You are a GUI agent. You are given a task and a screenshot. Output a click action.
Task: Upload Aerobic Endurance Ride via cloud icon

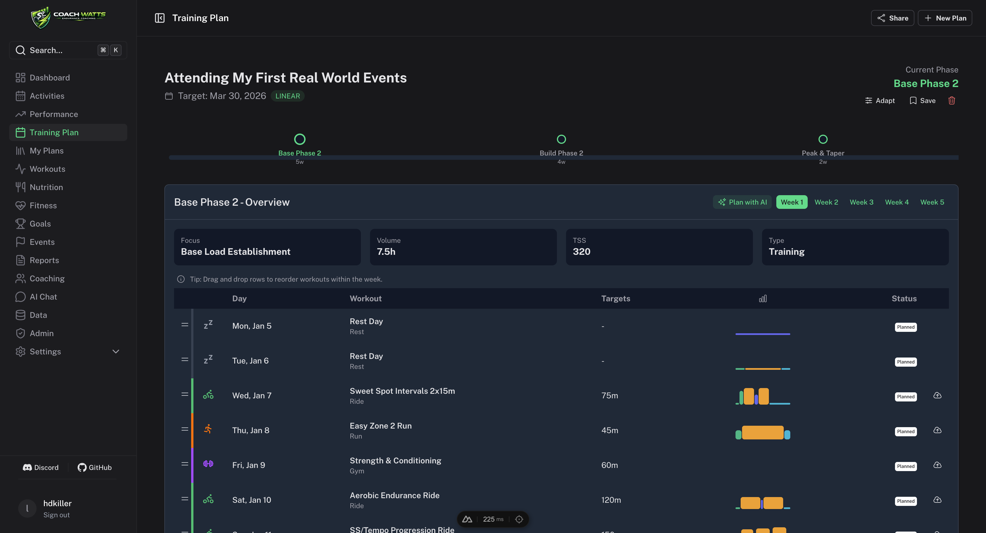tap(937, 500)
